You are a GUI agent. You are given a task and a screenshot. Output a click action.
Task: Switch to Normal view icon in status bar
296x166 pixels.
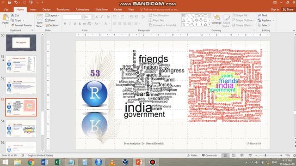click(x=225, y=155)
